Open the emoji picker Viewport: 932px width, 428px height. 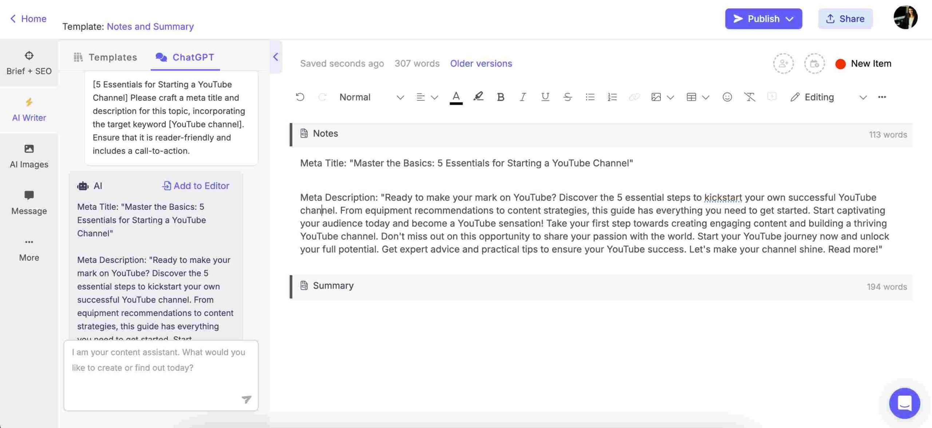(x=727, y=97)
